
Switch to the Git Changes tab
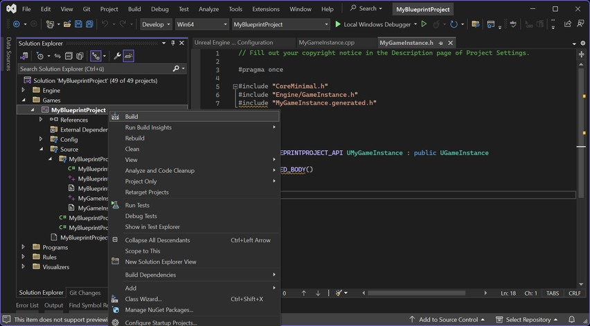click(x=85, y=293)
